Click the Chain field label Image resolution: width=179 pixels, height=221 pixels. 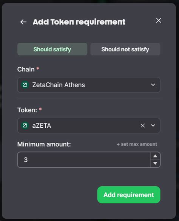point(26,70)
